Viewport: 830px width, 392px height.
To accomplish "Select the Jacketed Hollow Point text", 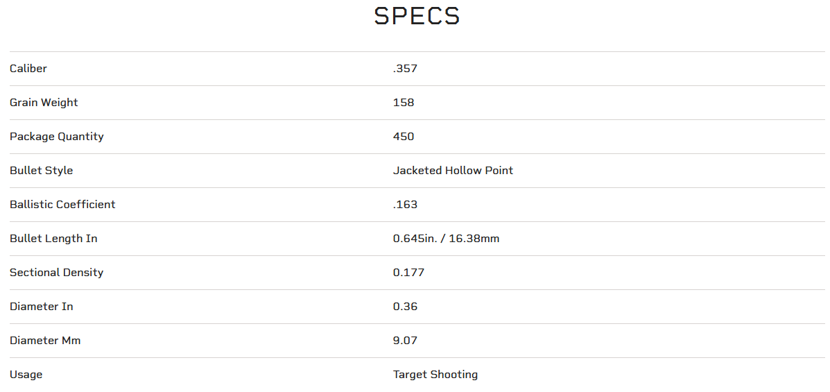I will [x=453, y=171].
